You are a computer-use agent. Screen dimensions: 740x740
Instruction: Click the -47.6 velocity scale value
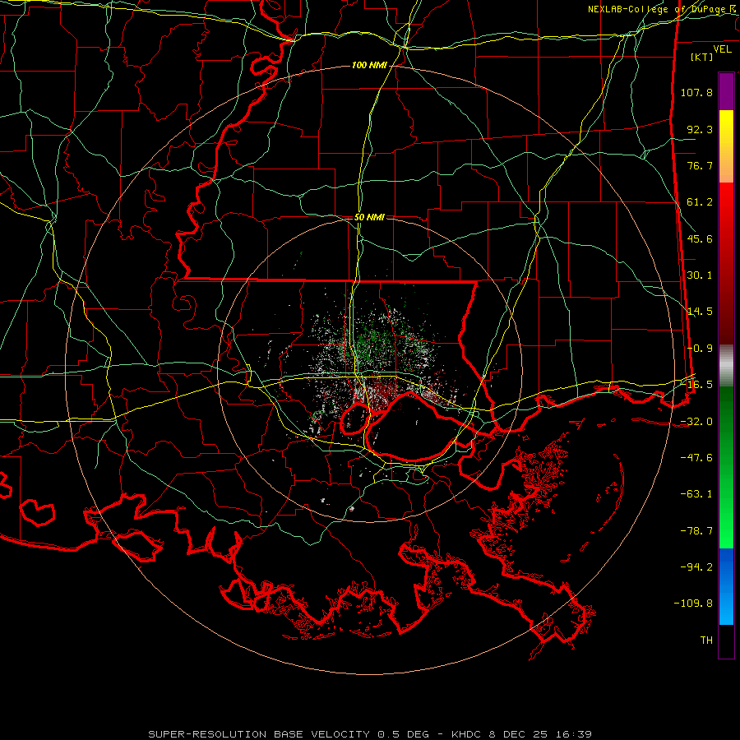coord(696,458)
